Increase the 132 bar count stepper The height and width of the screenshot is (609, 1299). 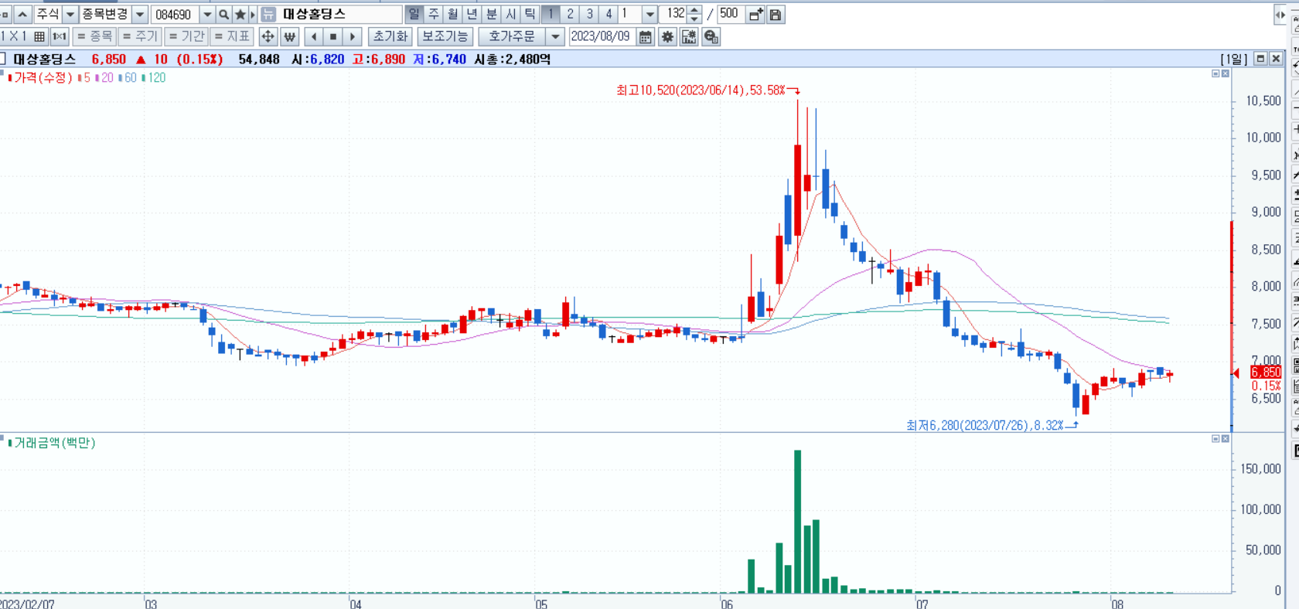(694, 10)
